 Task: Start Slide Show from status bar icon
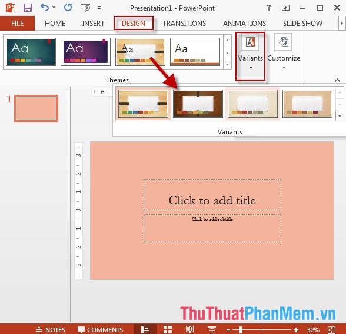click(212, 329)
